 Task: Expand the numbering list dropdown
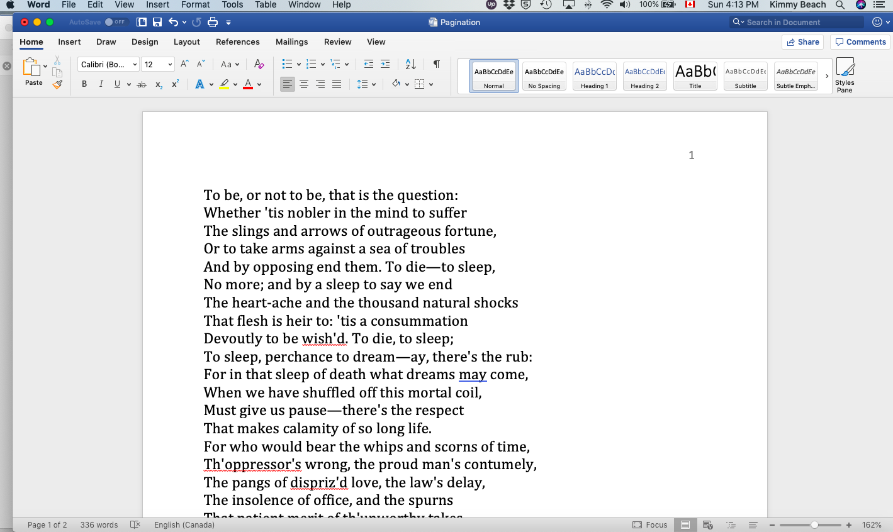pyautogui.click(x=323, y=64)
